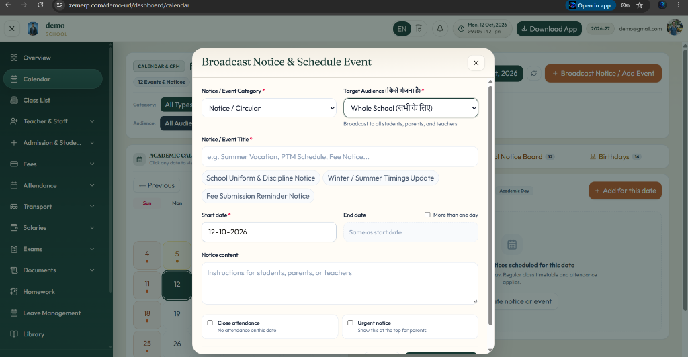Open the Notice / Event Category dropdown

click(x=269, y=108)
